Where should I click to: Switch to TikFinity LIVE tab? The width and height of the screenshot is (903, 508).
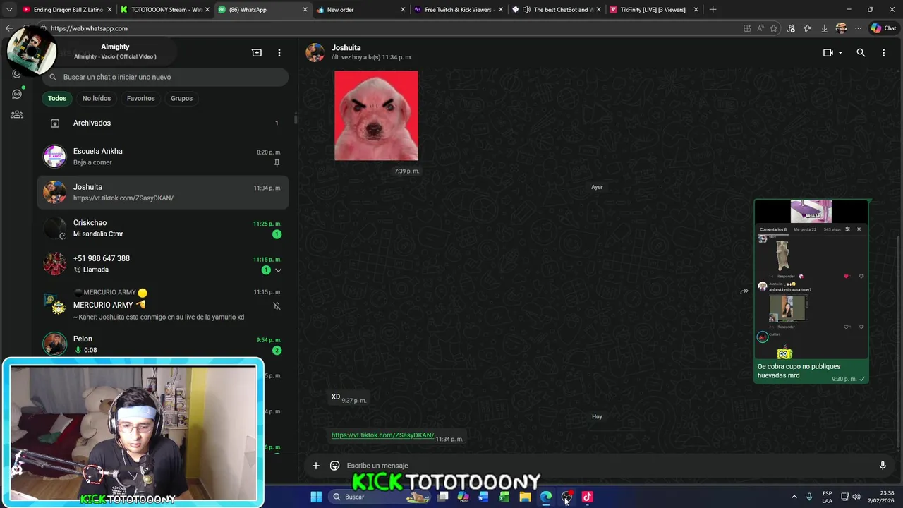coord(653,10)
